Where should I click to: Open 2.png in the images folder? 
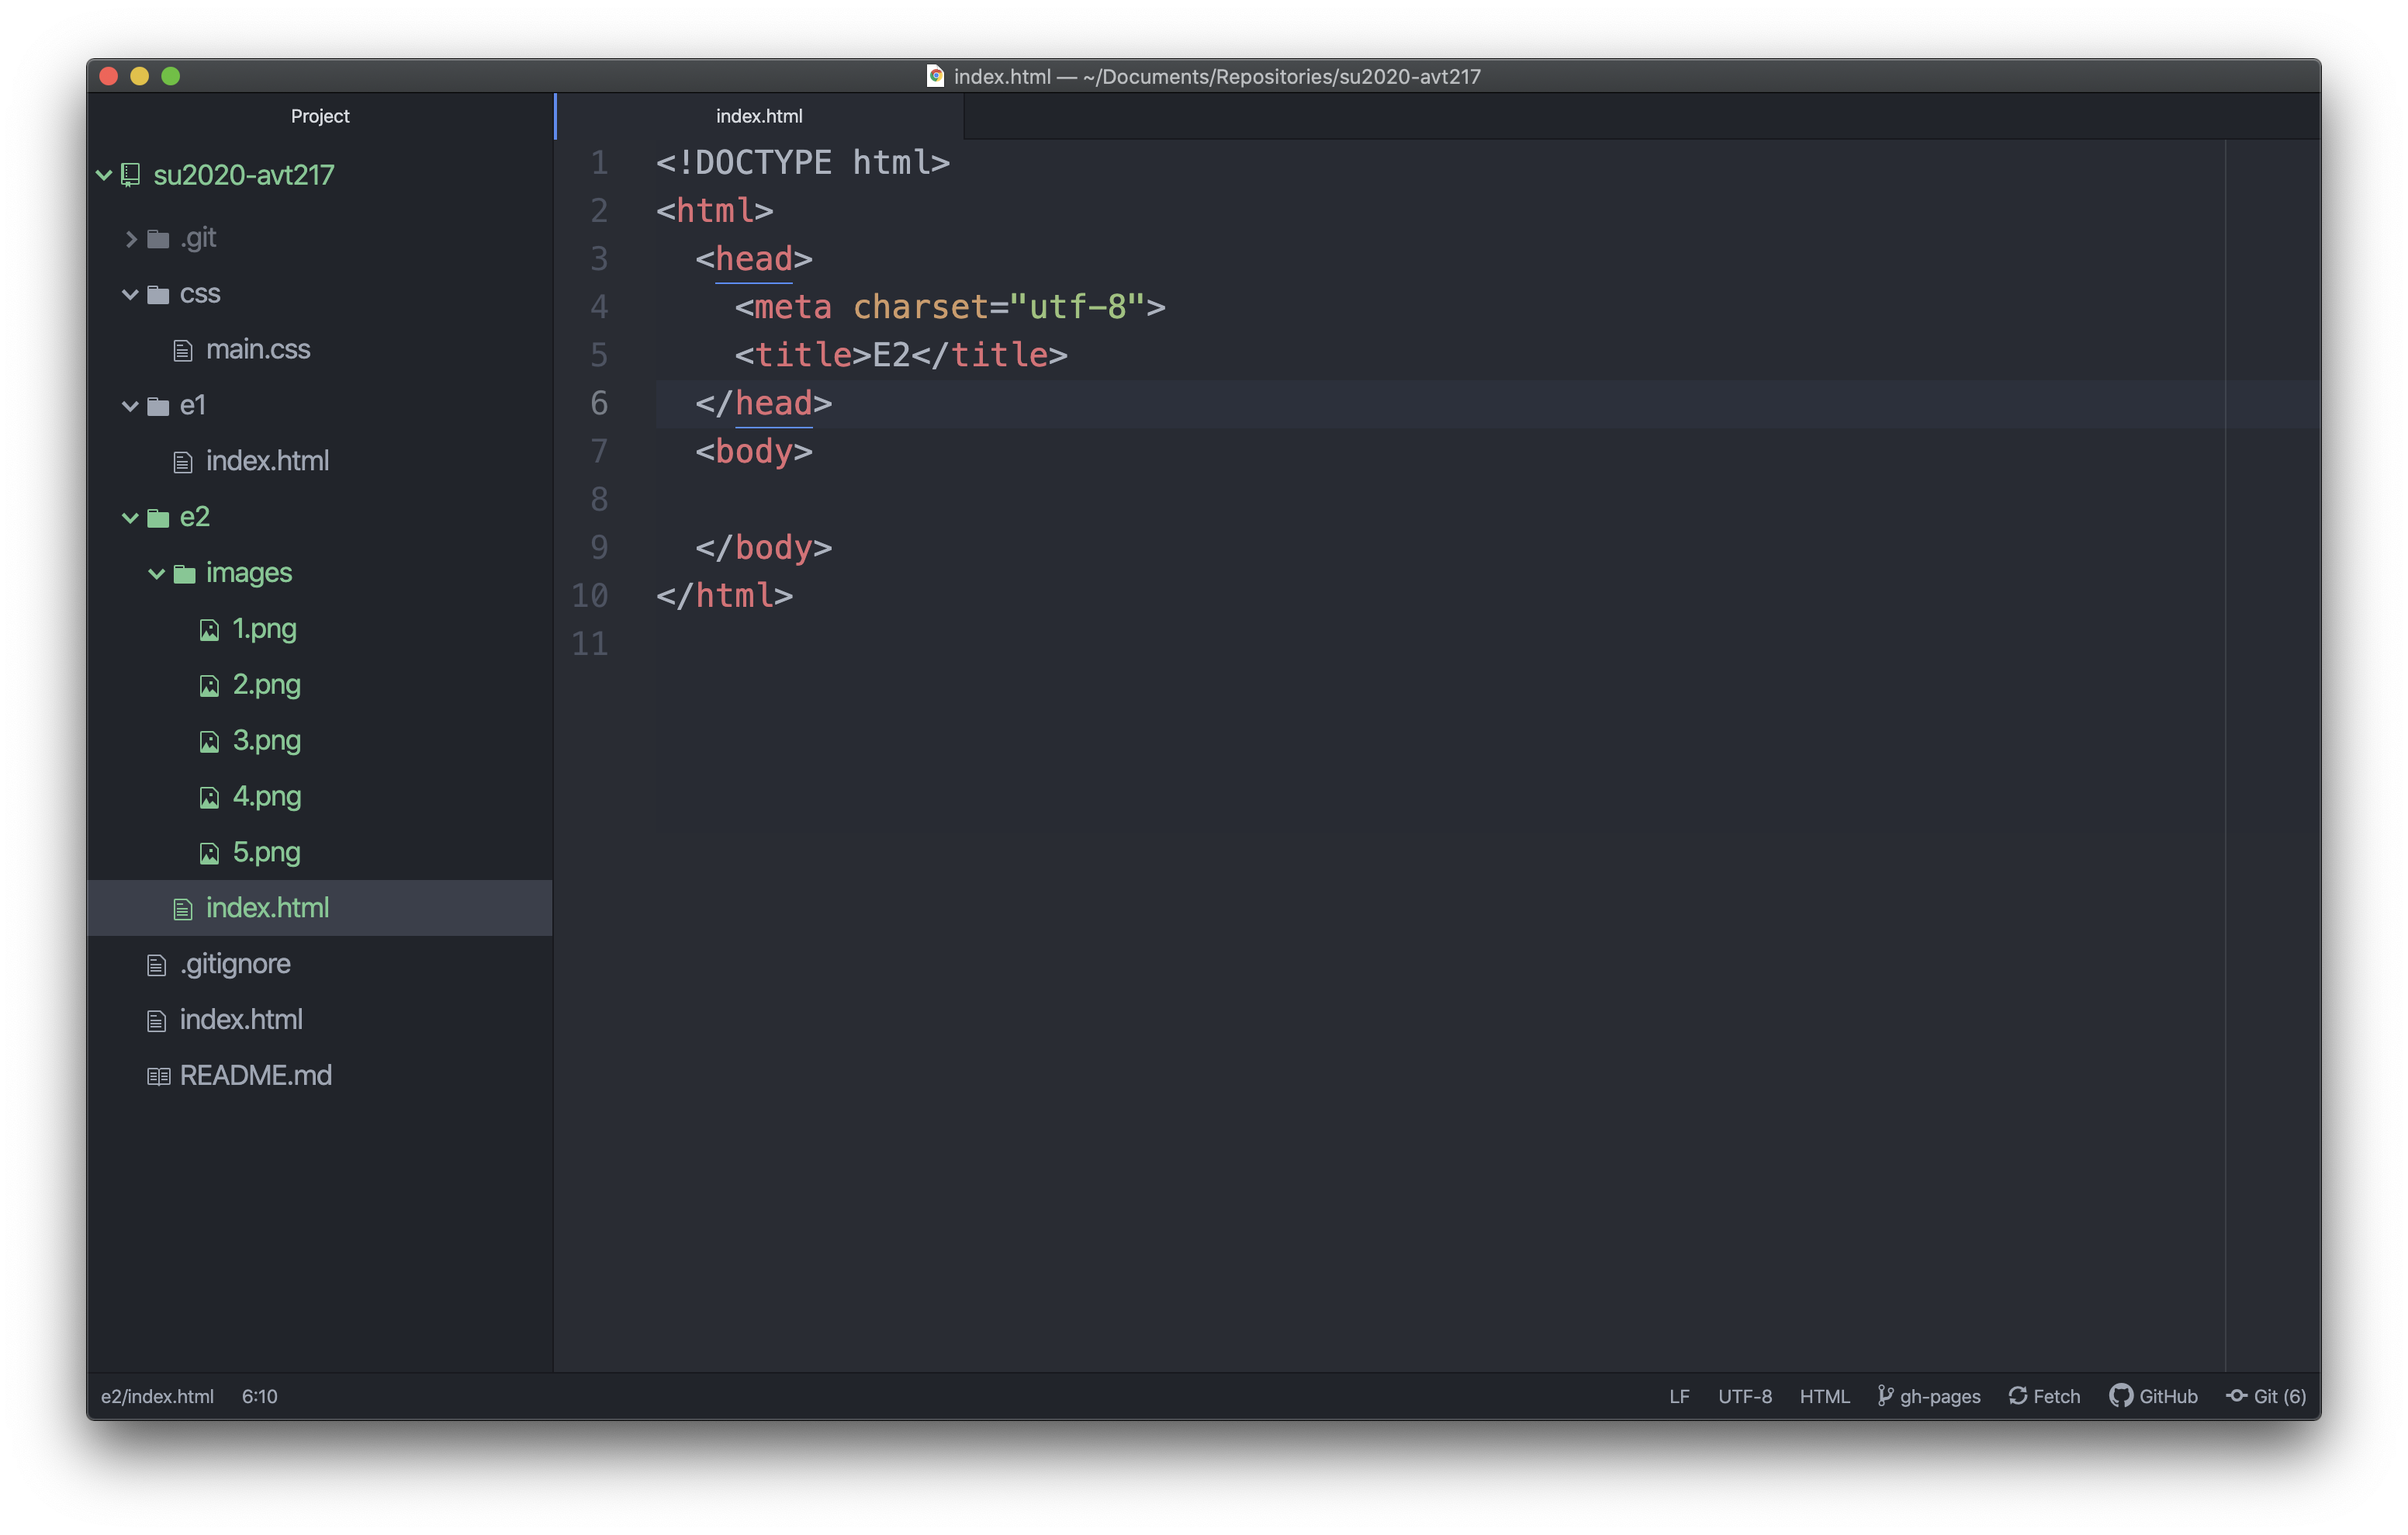point(266,684)
